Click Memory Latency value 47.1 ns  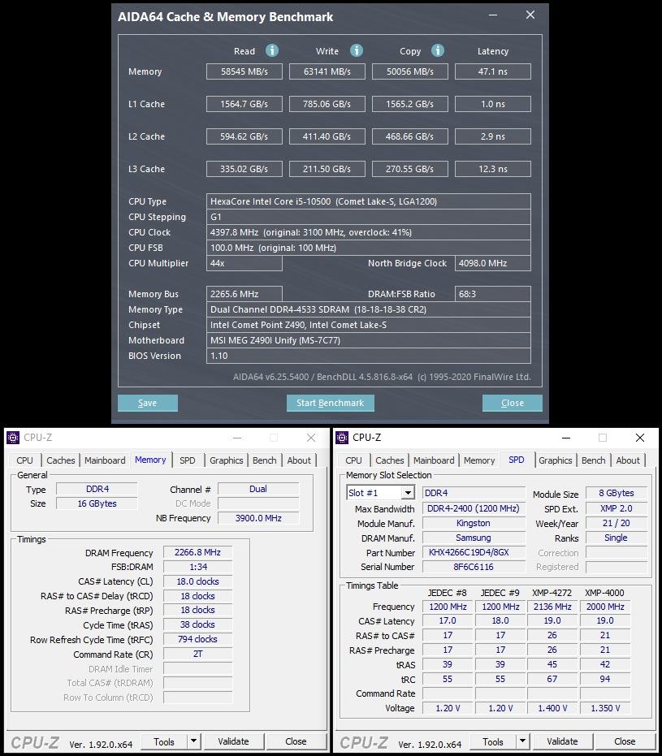493,71
